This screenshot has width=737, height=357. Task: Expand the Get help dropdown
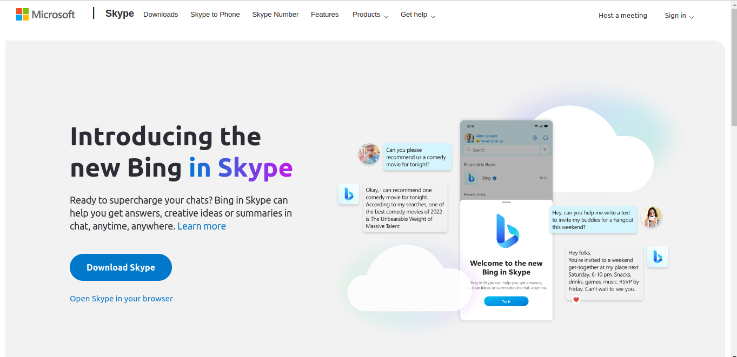(418, 15)
